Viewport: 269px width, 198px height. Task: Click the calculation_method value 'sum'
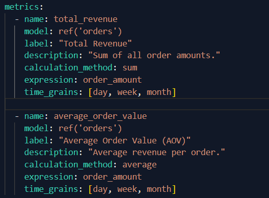click(x=130, y=68)
